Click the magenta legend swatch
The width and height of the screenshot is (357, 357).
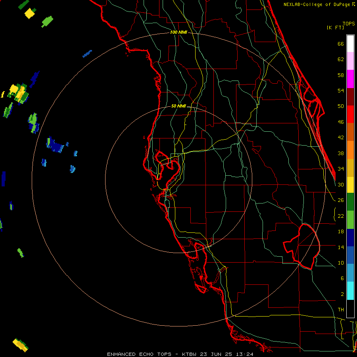click(350, 79)
